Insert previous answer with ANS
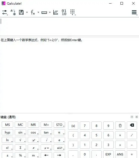This screenshot has height=158, width=139. [x=120, y=154]
